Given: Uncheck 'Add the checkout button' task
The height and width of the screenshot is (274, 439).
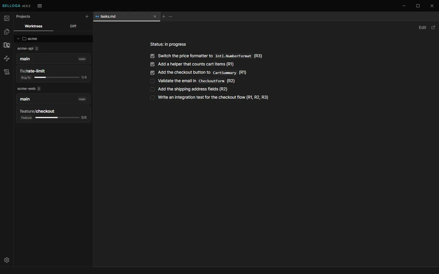Looking at the screenshot, I should 152,73.
